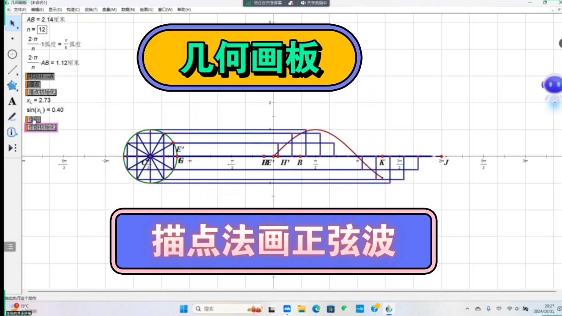
Task: Select the polygon tool
Action: point(12,85)
